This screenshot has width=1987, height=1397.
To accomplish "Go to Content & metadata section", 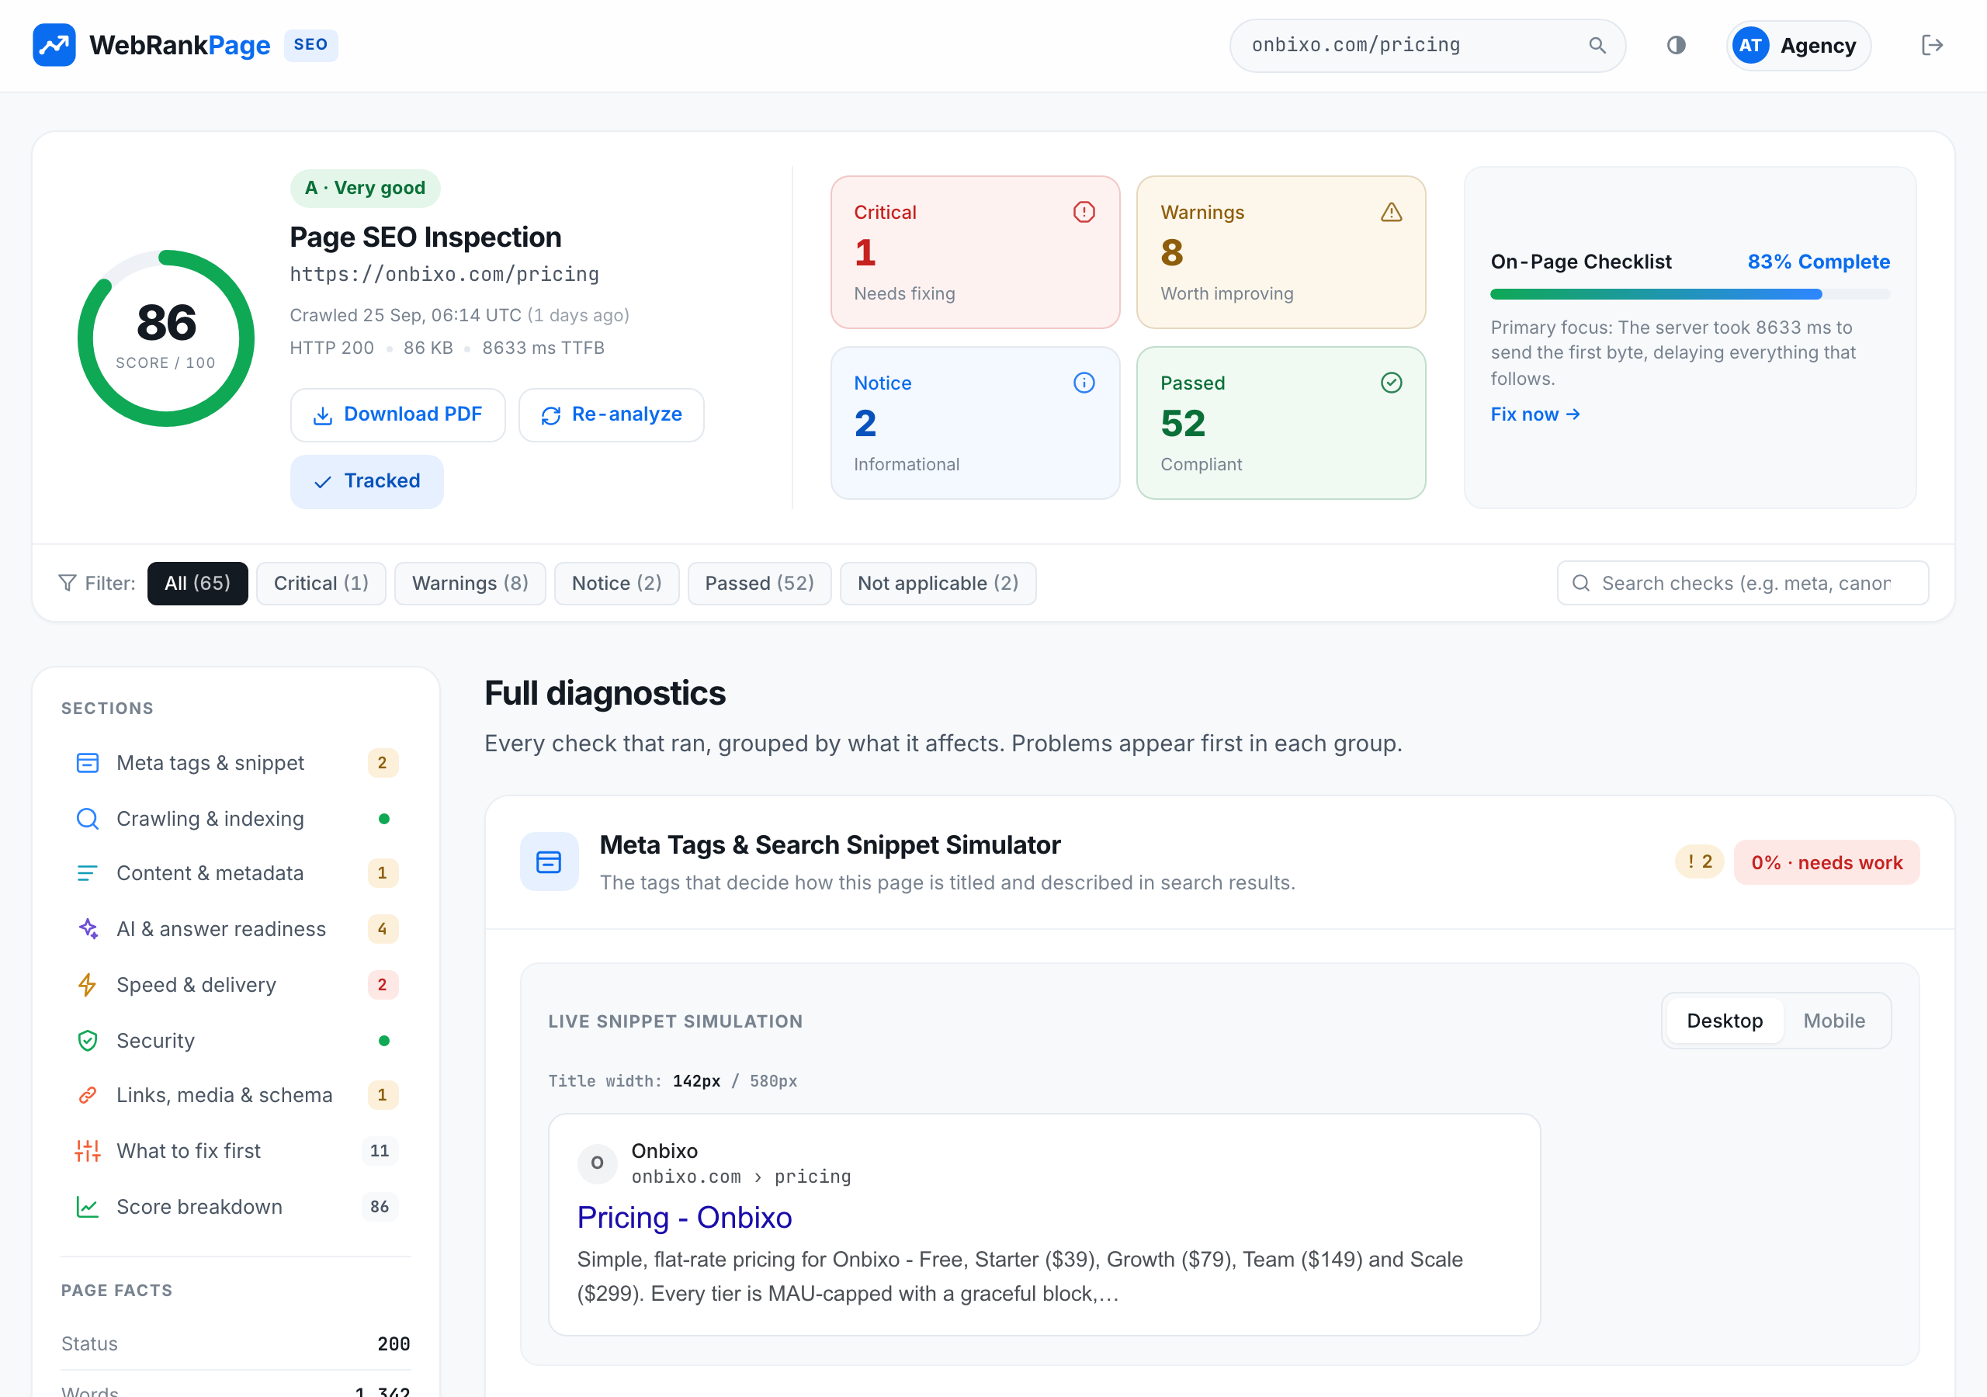I will [235, 873].
